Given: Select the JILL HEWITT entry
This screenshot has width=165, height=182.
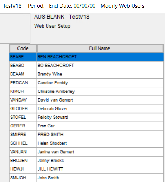Looking at the screenshot, I should click(86, 169).
